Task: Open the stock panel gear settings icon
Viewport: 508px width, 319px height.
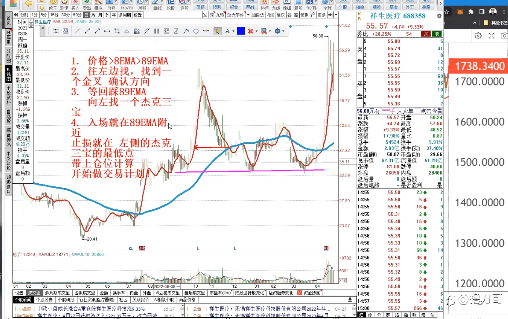Action: pos(439,15)
